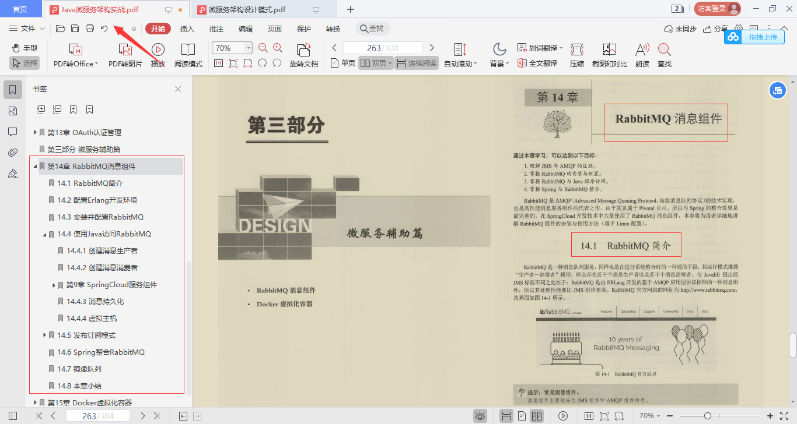797x424 pixels.
Task: Open 背景 background dropdown
Action: pos(499,56)
